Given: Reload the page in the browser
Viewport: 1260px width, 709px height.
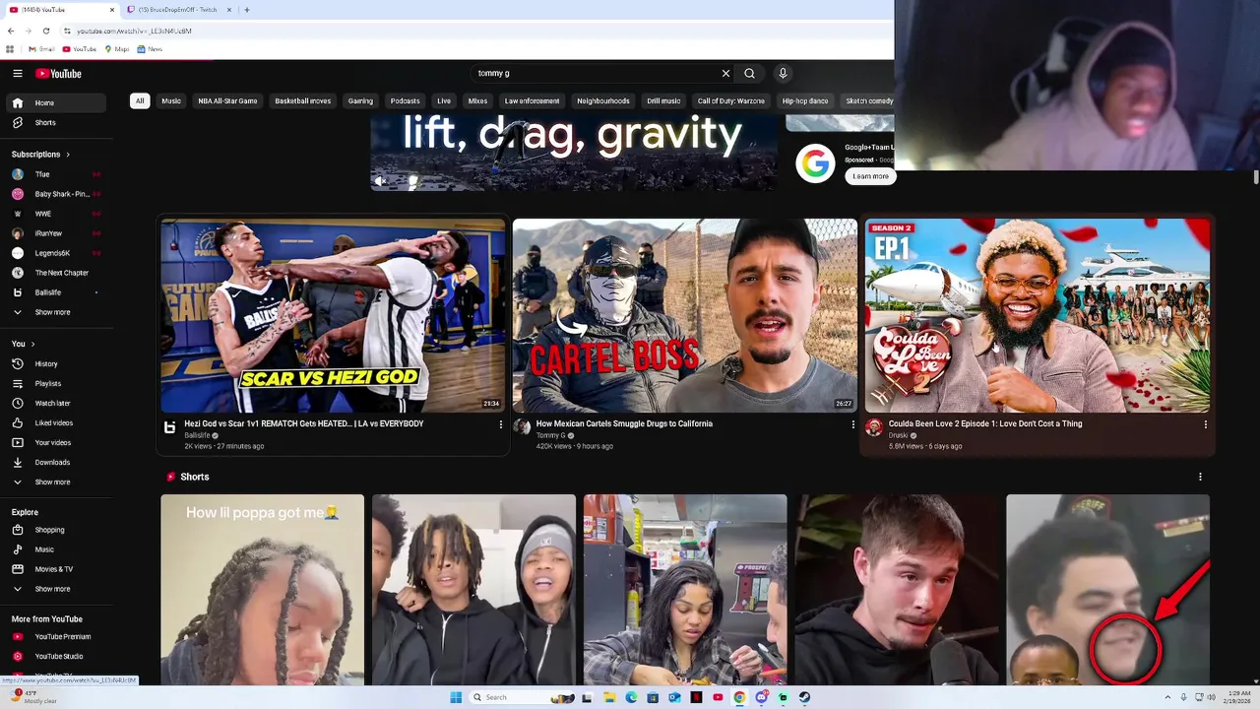Looking at the screenshot, I should [x=45, y=31].
